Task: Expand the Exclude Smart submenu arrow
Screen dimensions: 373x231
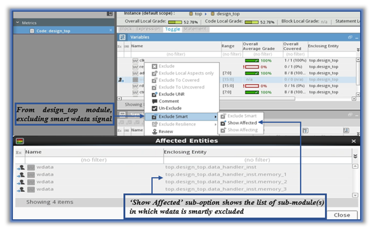Action: [215, 117]
